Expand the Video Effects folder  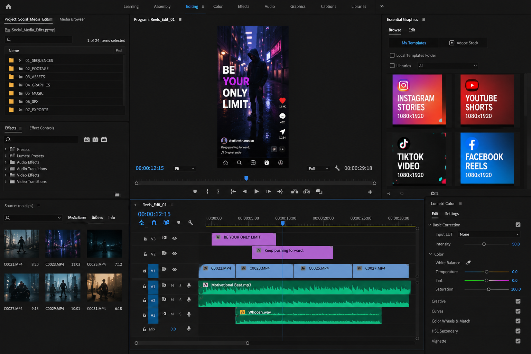click(6, 175)
